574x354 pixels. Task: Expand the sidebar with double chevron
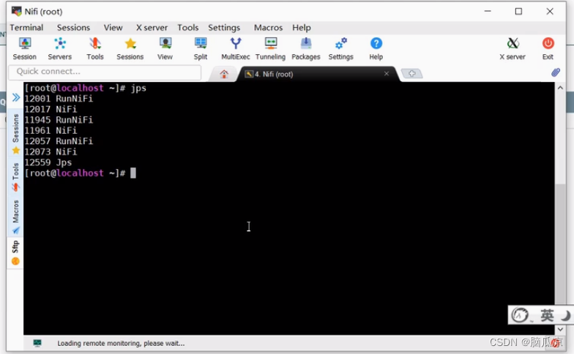click(x=16, y=97)
